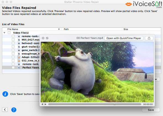
Task: Click the blue info icon
Action: pyautogui.click(x=5, y=94)
